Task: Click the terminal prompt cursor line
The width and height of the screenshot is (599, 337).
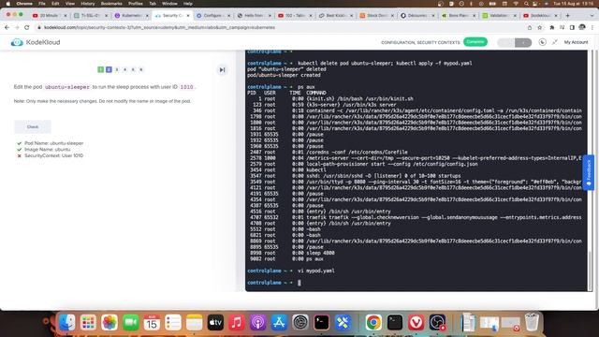Action: click(x=299, y=283)
